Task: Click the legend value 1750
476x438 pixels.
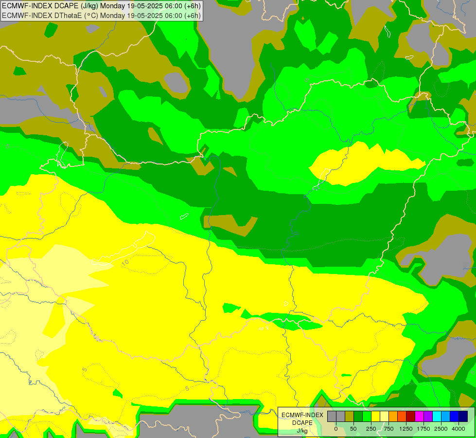Action: click(423, 429)
